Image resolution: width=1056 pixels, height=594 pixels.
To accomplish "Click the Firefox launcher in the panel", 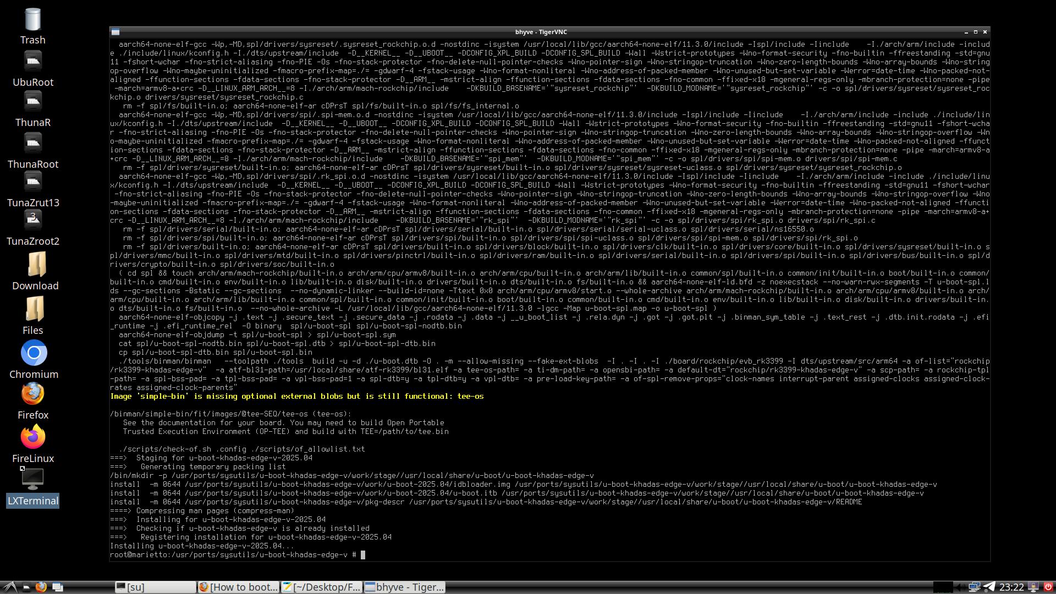I will click(x=41, y=587).
